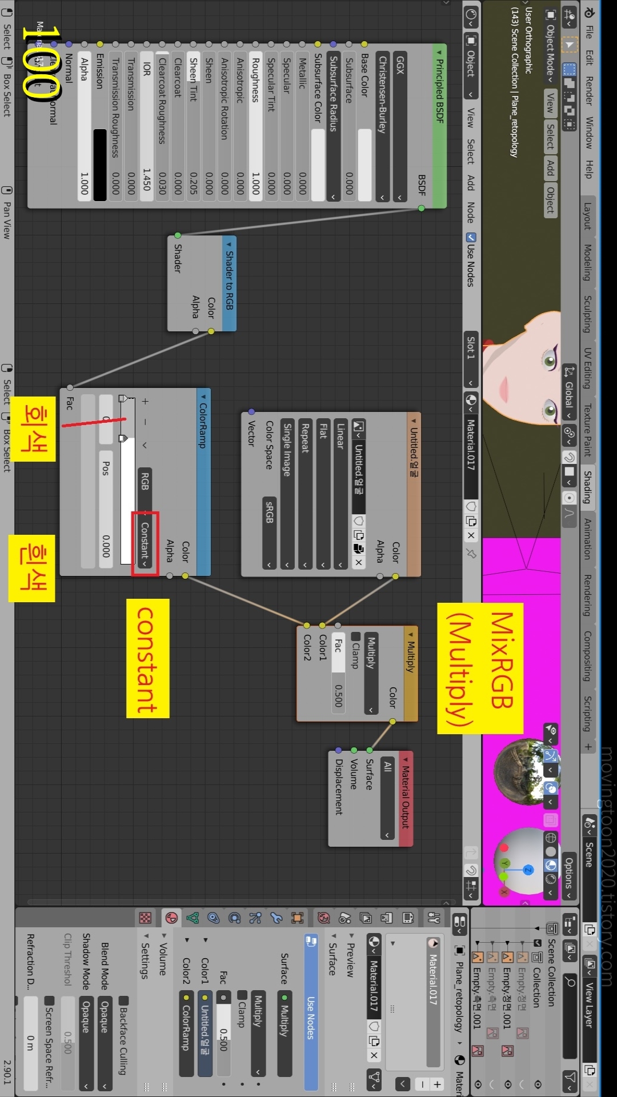The image size is (617, 1097).
Task: Open the Material properties tab icon
Action: point(171,918)
